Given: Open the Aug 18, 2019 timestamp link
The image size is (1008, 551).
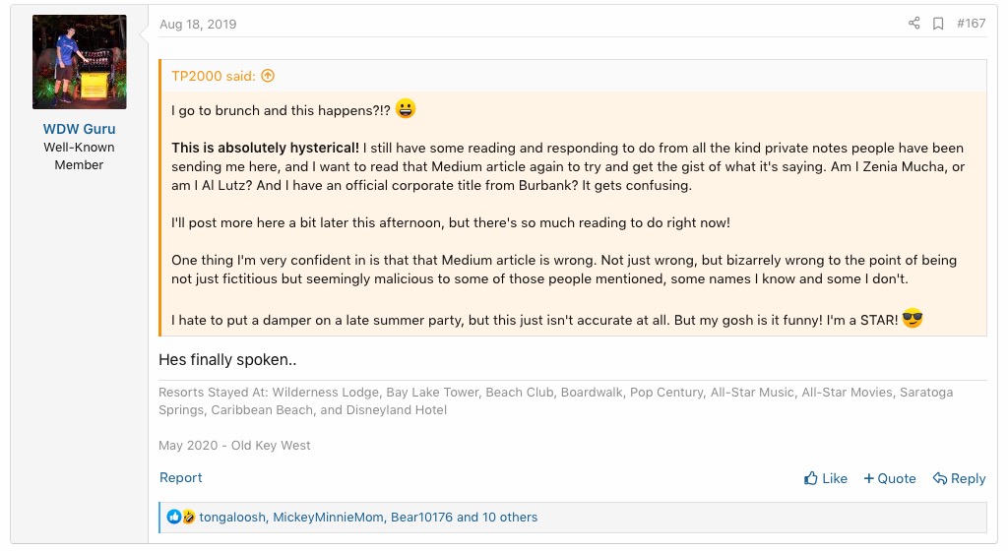Looking at the screenshot, I should click(x=198, y=25).
